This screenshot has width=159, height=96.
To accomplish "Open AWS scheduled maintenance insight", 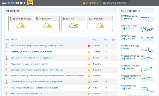I will pyautogui.click(x=34, y=88).
